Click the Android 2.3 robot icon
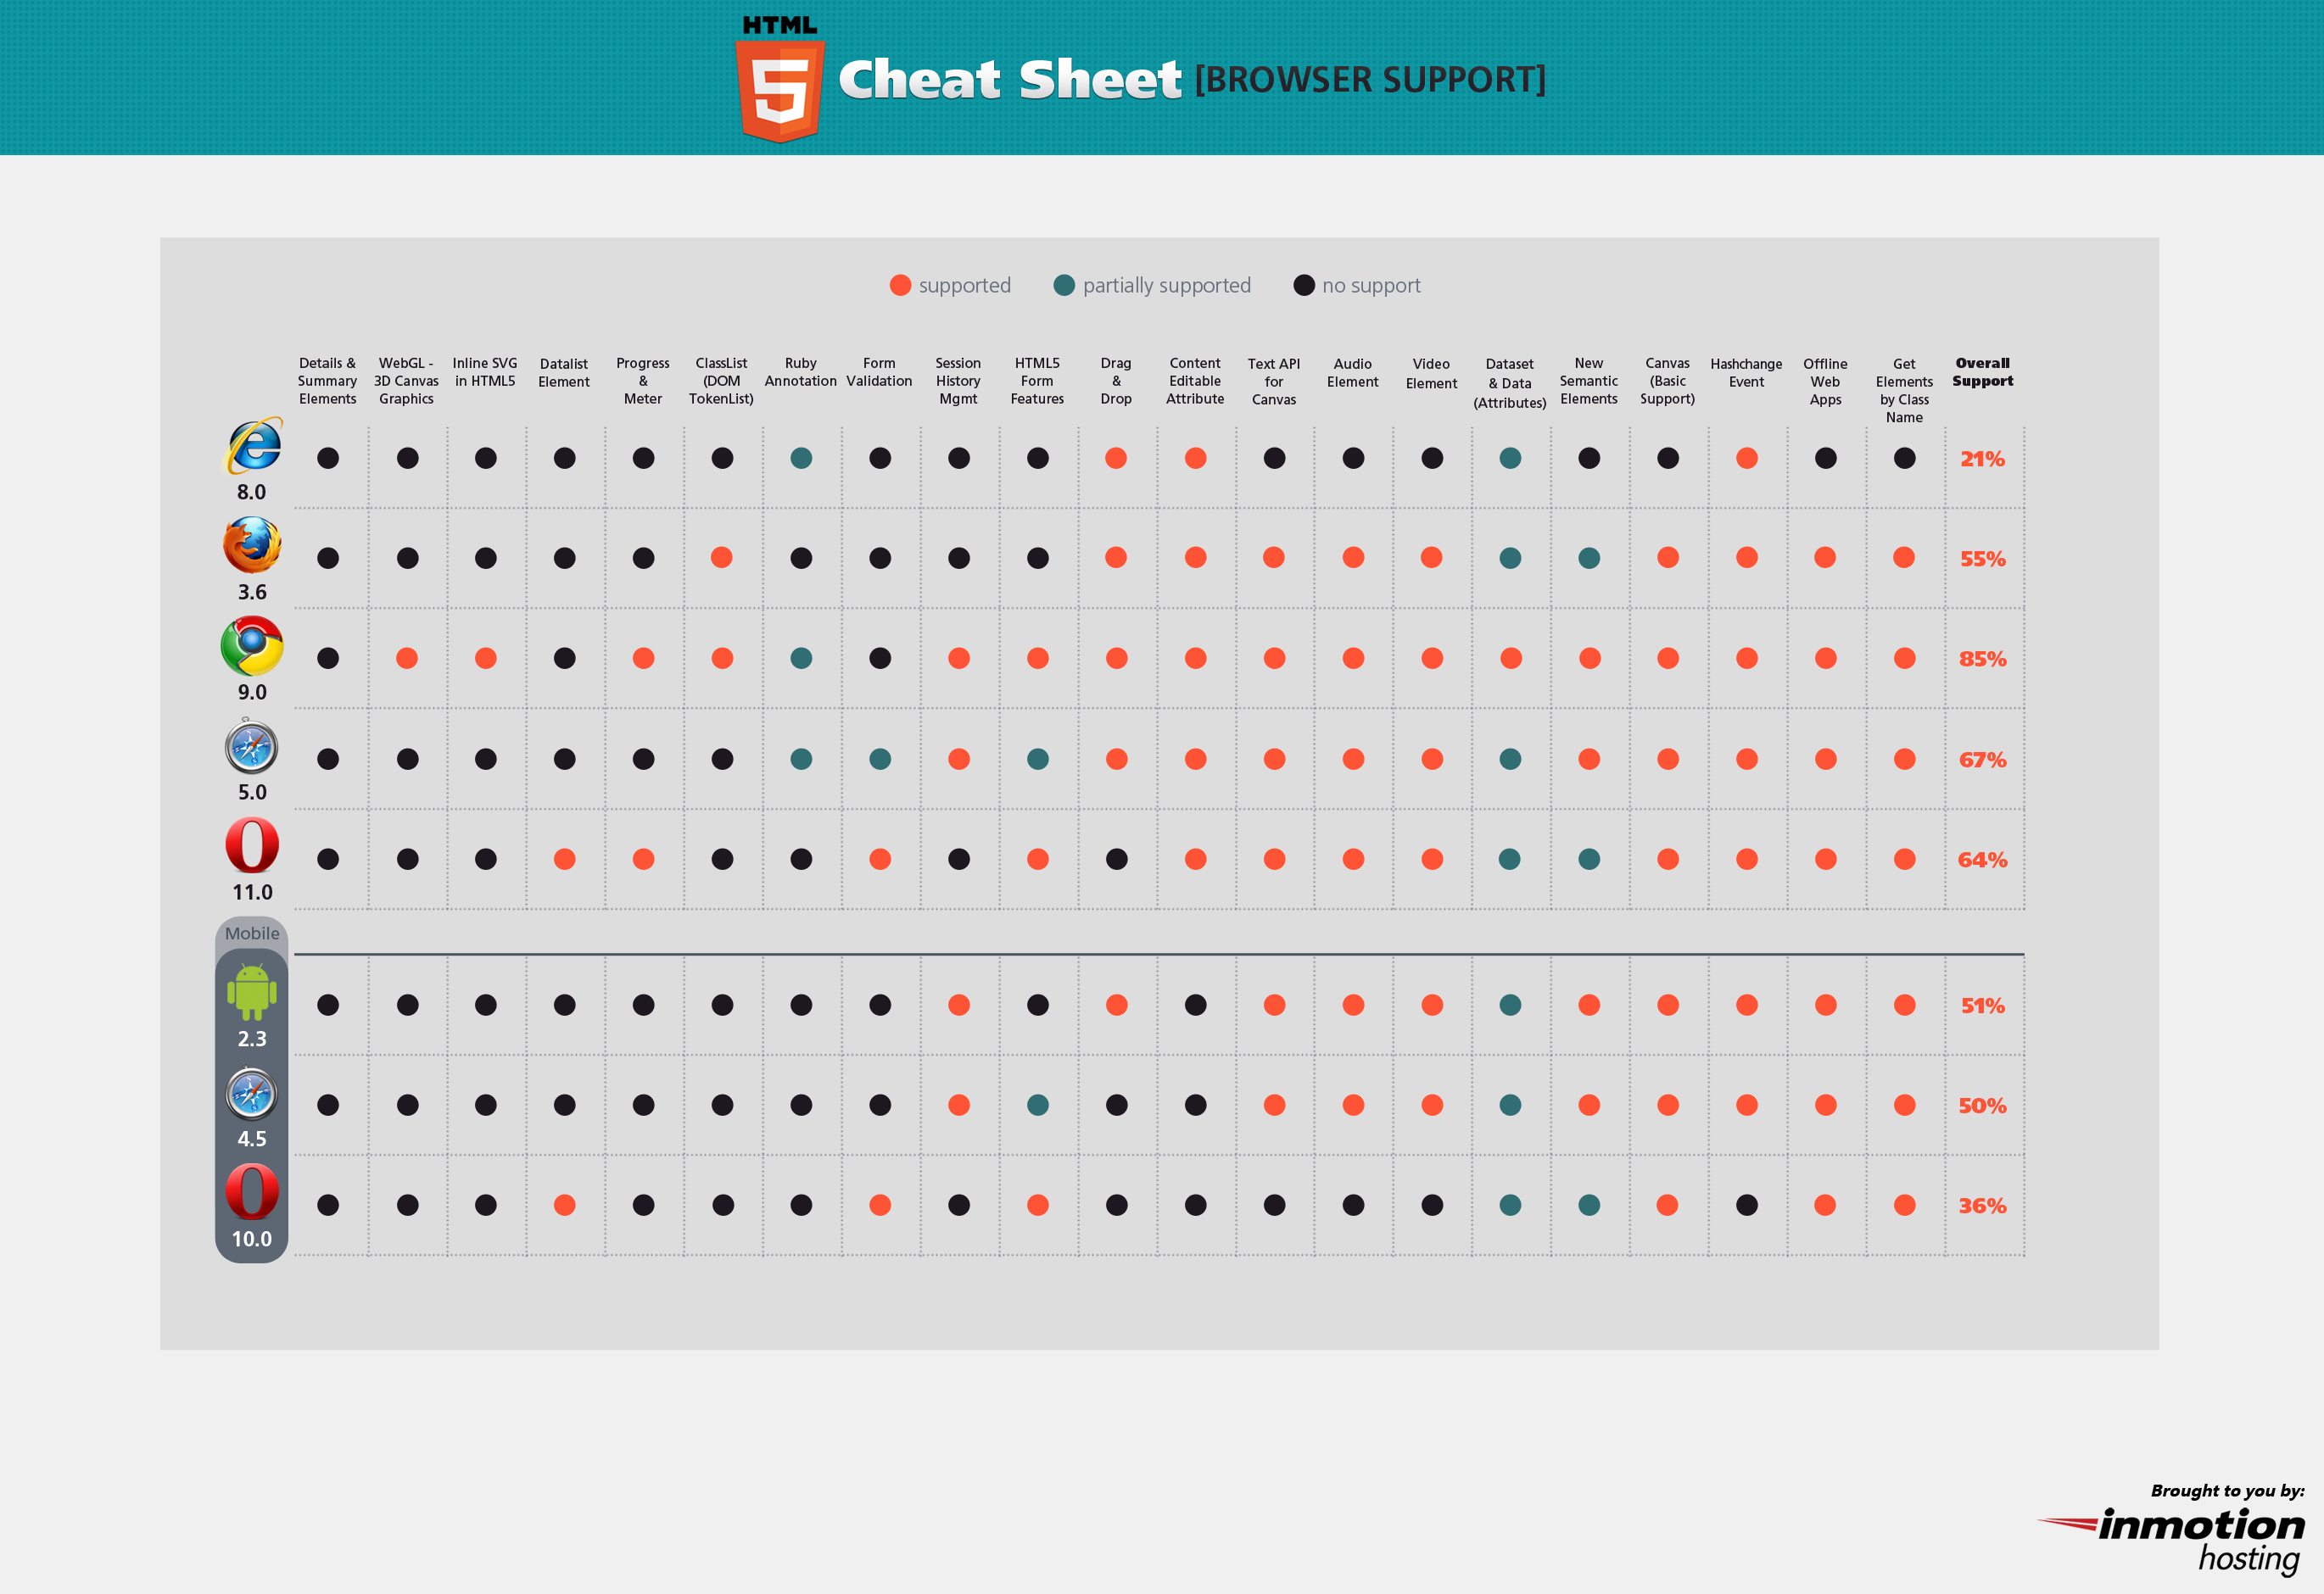 (x=252, y=991)
